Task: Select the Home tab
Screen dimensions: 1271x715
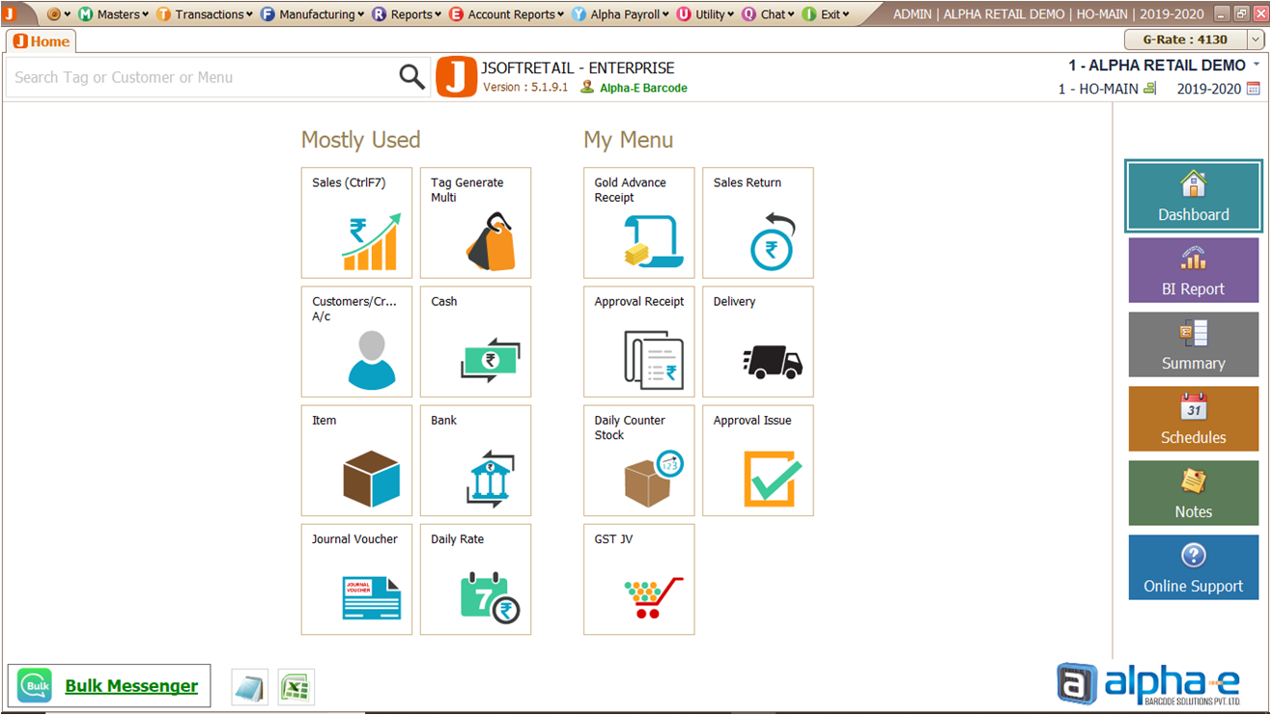Action: click(41, 41)
